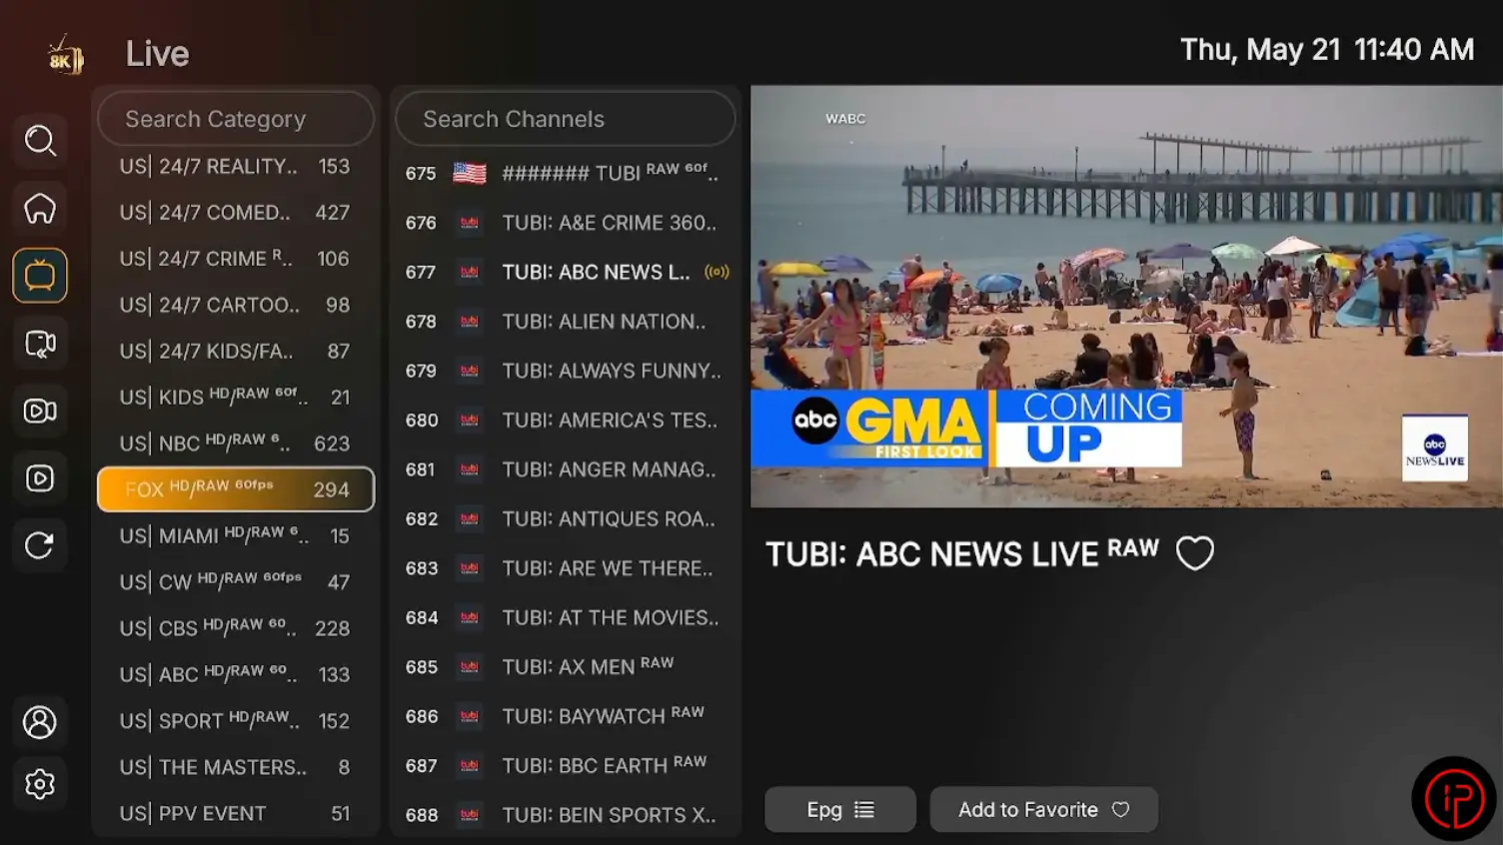Select US| SPORT HD/RAW category
The width and height of the screenshot is (1503, 845).
pos(236,721)
